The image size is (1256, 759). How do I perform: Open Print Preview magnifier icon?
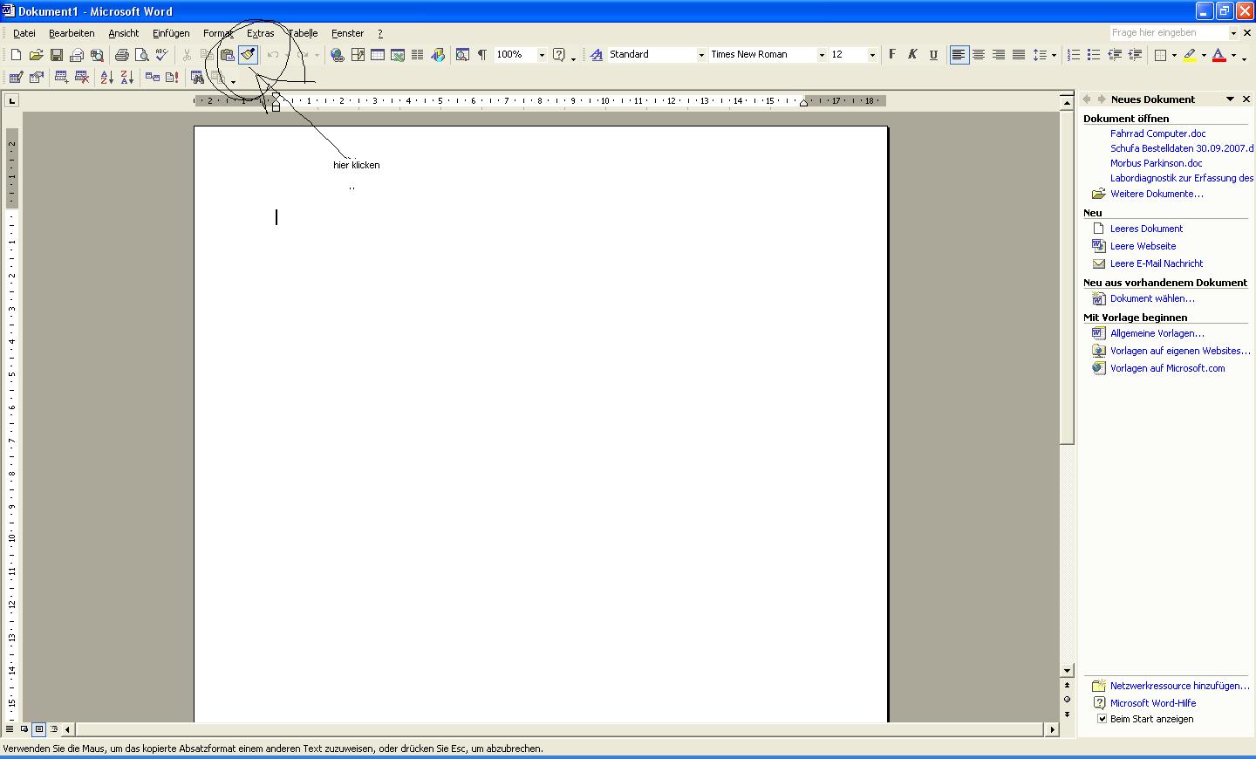coord(142,55)
